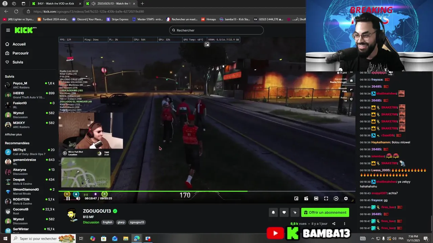Viewport: 433px width, 243px height.
Task: Click the Rechercher search field
Action: [216, 30]
